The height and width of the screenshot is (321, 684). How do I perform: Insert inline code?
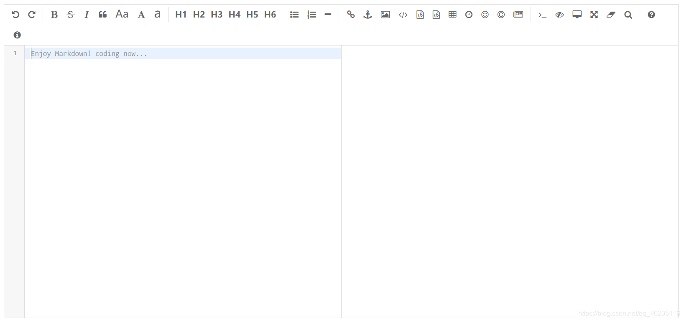403,15
